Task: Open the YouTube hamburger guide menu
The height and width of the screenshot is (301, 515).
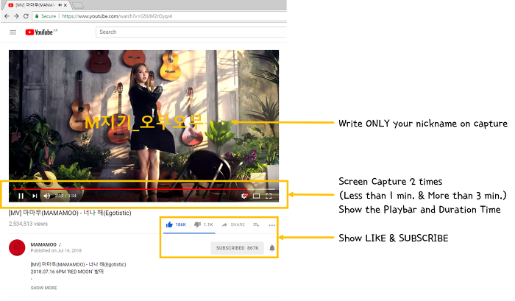Action: pos(13,32)
